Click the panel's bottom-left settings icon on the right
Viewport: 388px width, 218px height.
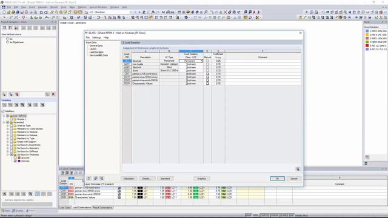coord(367,157)
